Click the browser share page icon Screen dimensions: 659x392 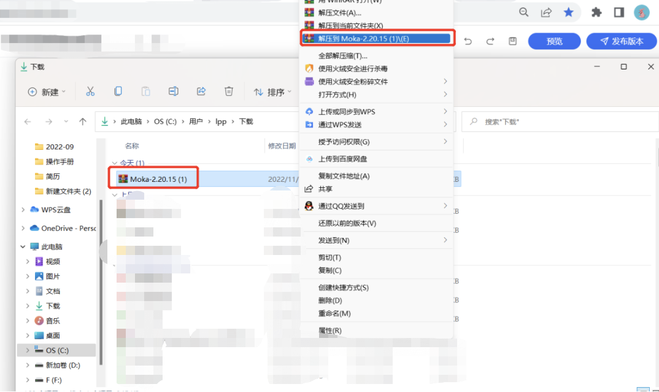click(546, 12)
